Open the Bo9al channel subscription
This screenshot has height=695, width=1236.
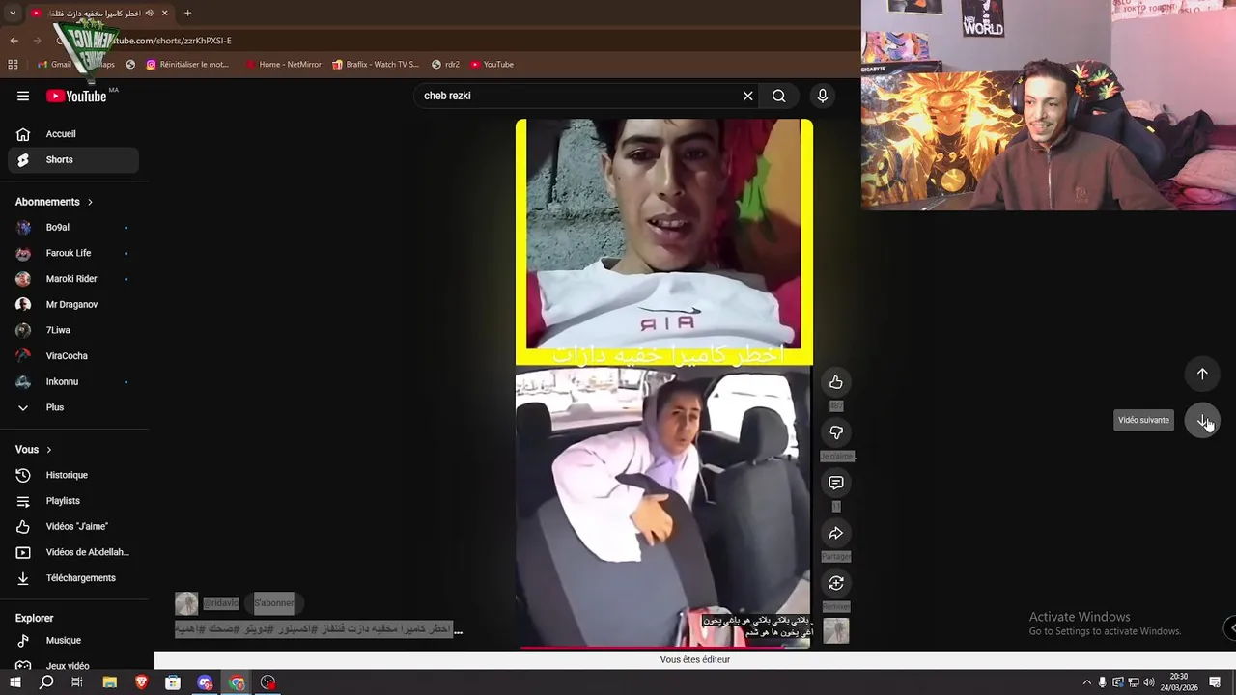(73, 228)
